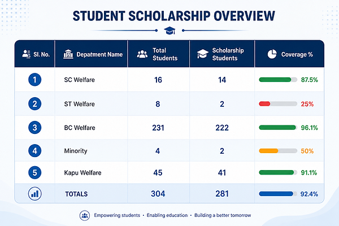339x226 pixels.
Task: Click the people group icon near Total Students
Action: coord(142,54)
